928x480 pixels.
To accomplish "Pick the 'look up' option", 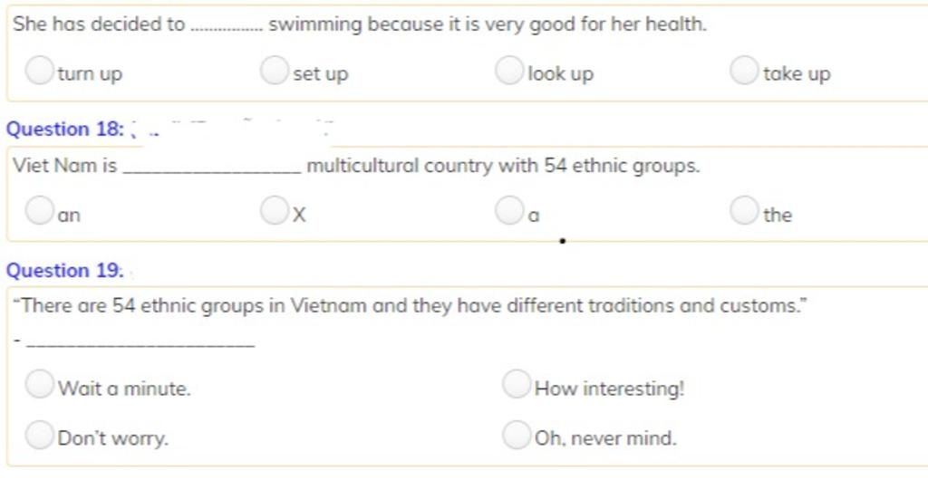I will coord(509,71).
